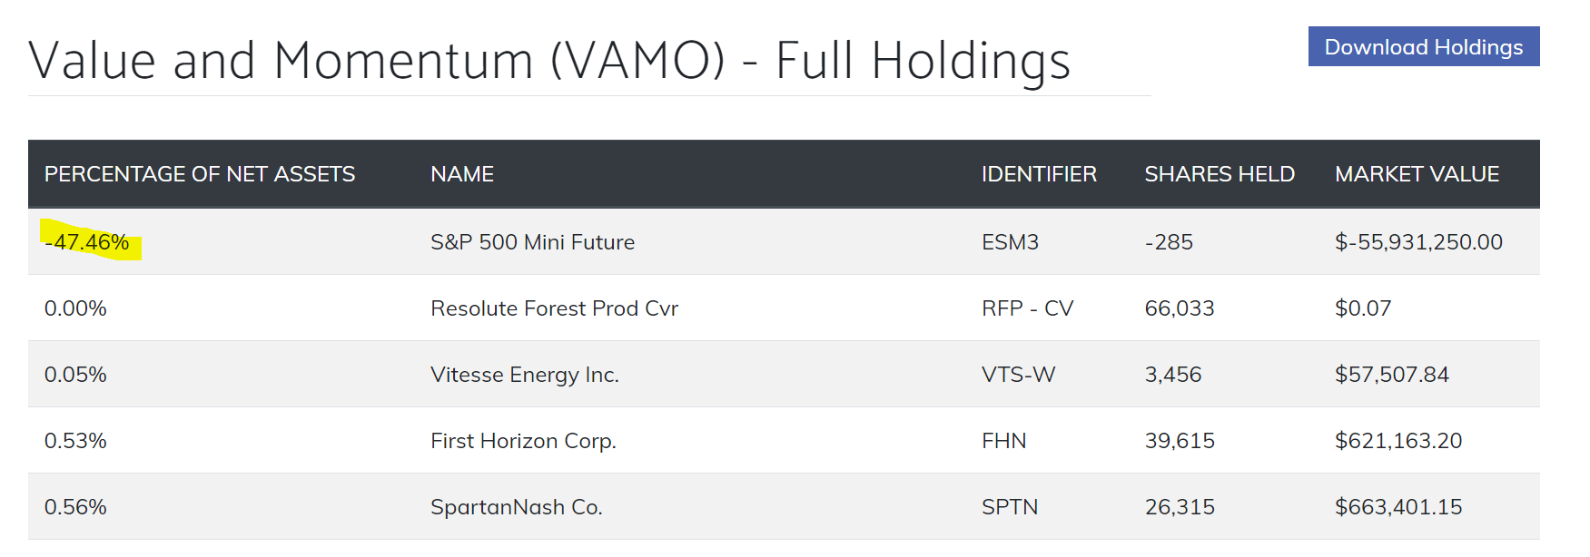Select the SpartanNash Co. name
This screenshot has width=1590, height=557.
pos(517,507)
